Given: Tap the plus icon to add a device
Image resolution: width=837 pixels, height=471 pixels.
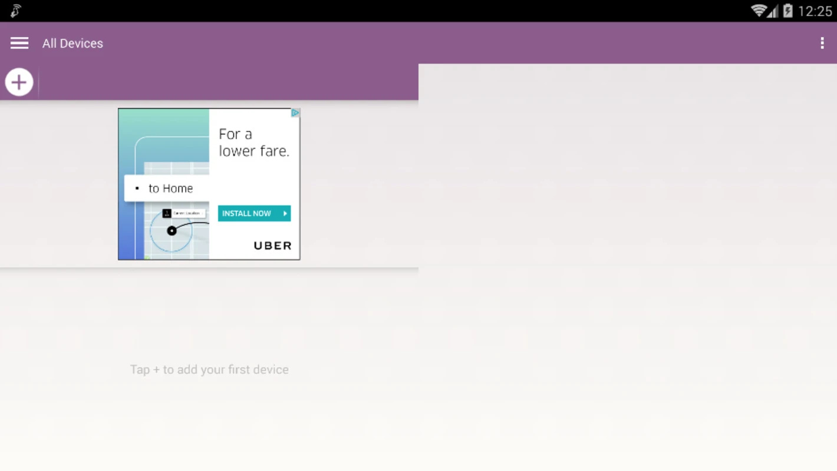Looking at the screenshot, I should coord(19,82).
